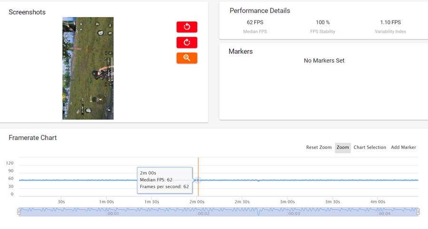
Task: Switch to Chart Selection mode
Action: tap(370, 147)
